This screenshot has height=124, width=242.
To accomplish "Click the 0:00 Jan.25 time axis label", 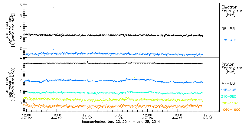I will 178,117.
